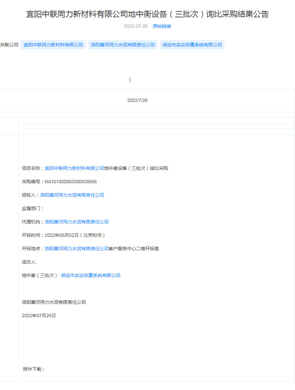This screenshot has width=295, height=390.
Task: Select the 洛阳黄河同力水泥有限责任公司 related company tag
Action: [123, 45]
